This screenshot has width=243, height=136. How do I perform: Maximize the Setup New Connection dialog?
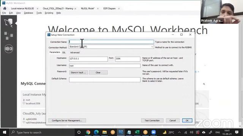click(181, 35)
